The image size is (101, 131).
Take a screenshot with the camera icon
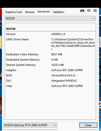pos(82,11)
